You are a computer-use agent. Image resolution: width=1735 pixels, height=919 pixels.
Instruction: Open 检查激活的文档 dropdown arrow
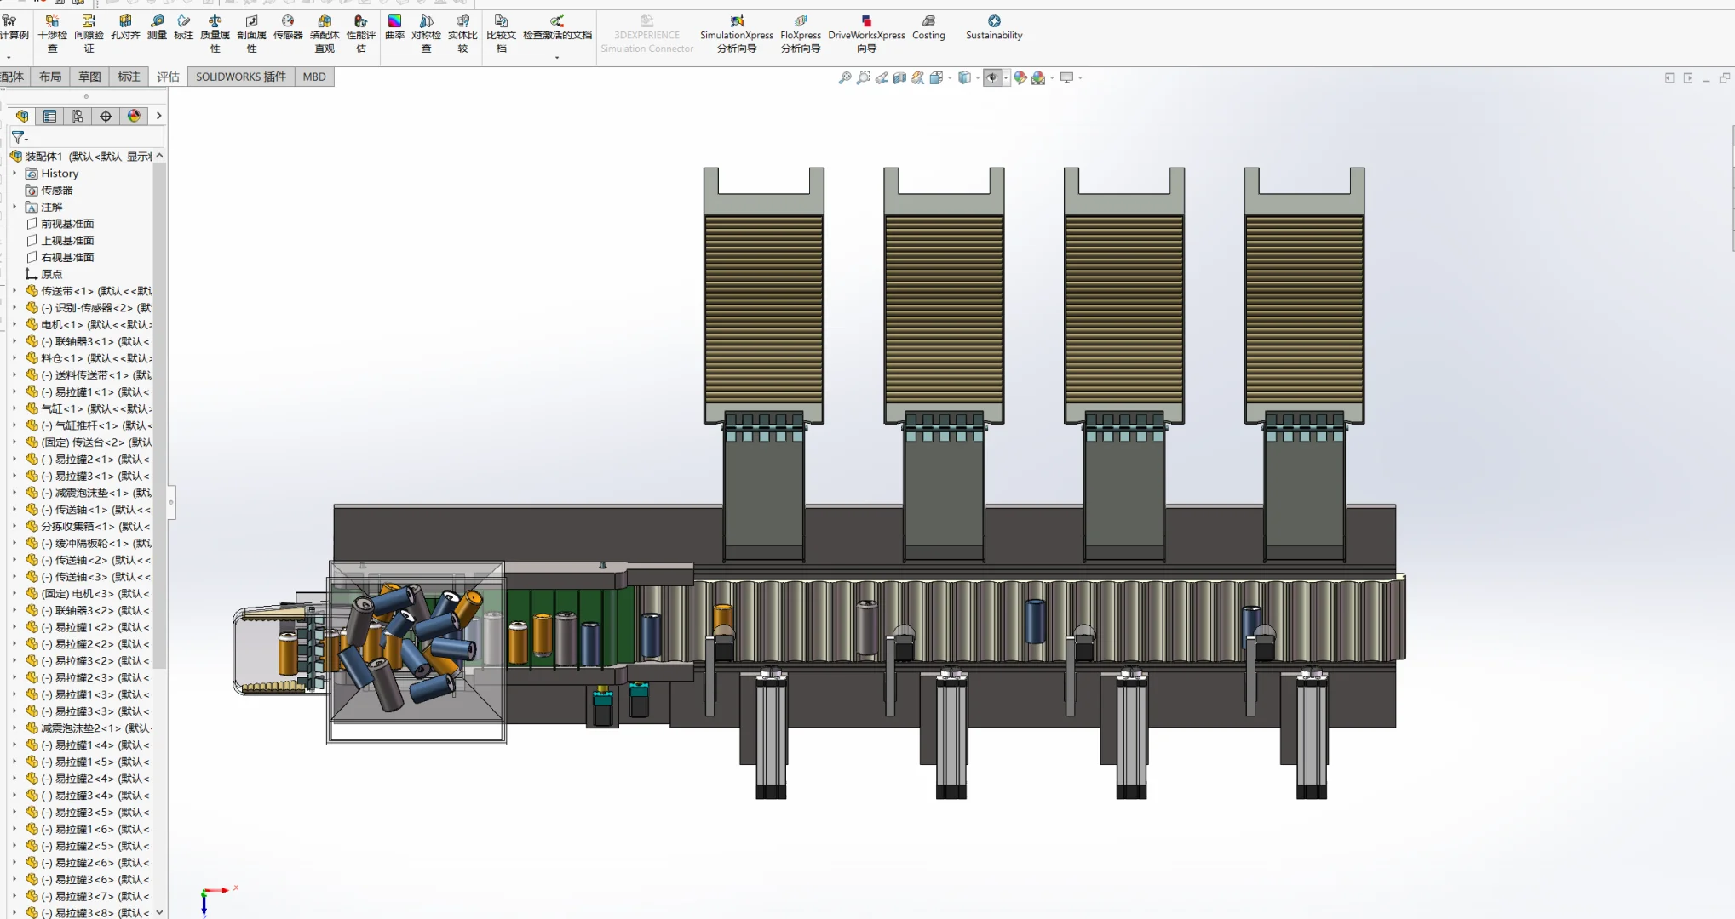click(x=557, y=58)
